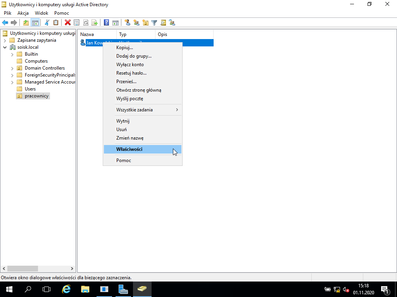Screen dimensions: 397x297
Task: Choose Usuń in context menu
Action: click(143, 129)
